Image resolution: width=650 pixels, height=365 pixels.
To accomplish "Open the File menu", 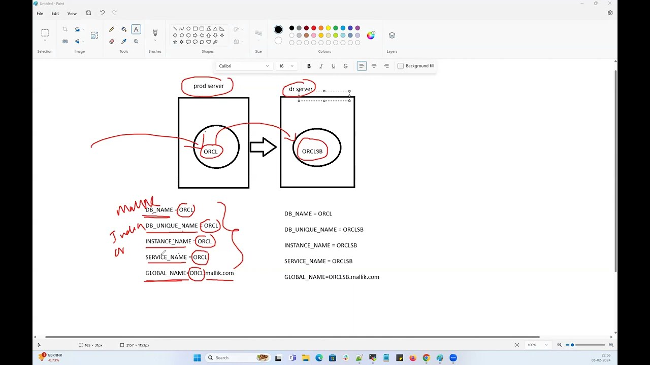I will tap(40, 13).
